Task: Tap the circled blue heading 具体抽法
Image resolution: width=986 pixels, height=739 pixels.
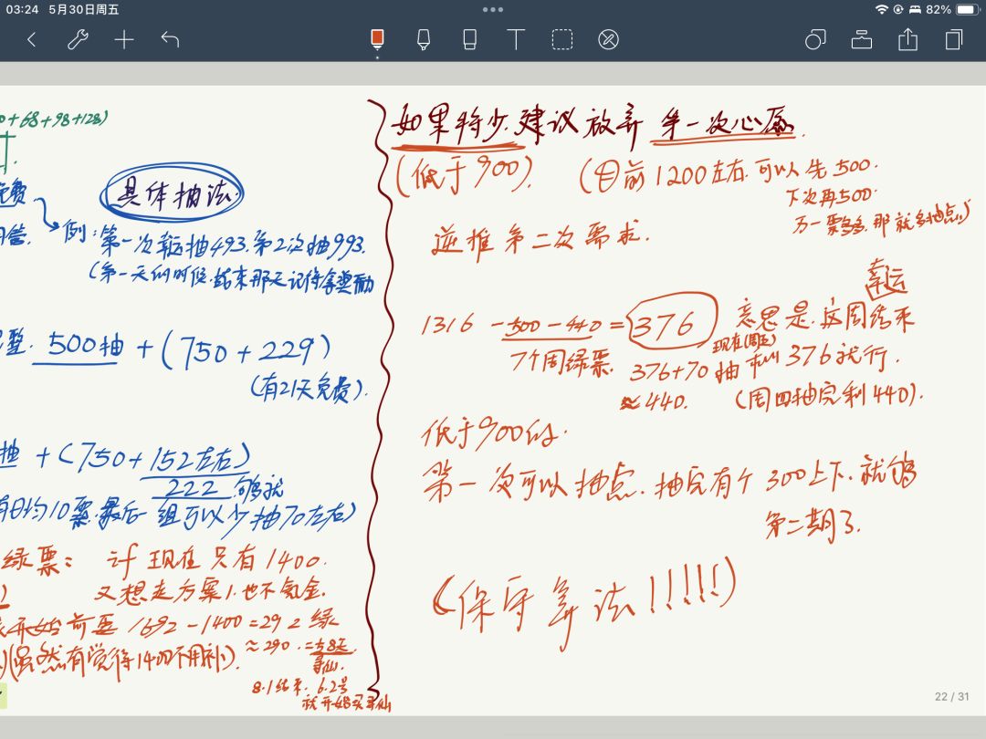Action: [x=172, y=193]
